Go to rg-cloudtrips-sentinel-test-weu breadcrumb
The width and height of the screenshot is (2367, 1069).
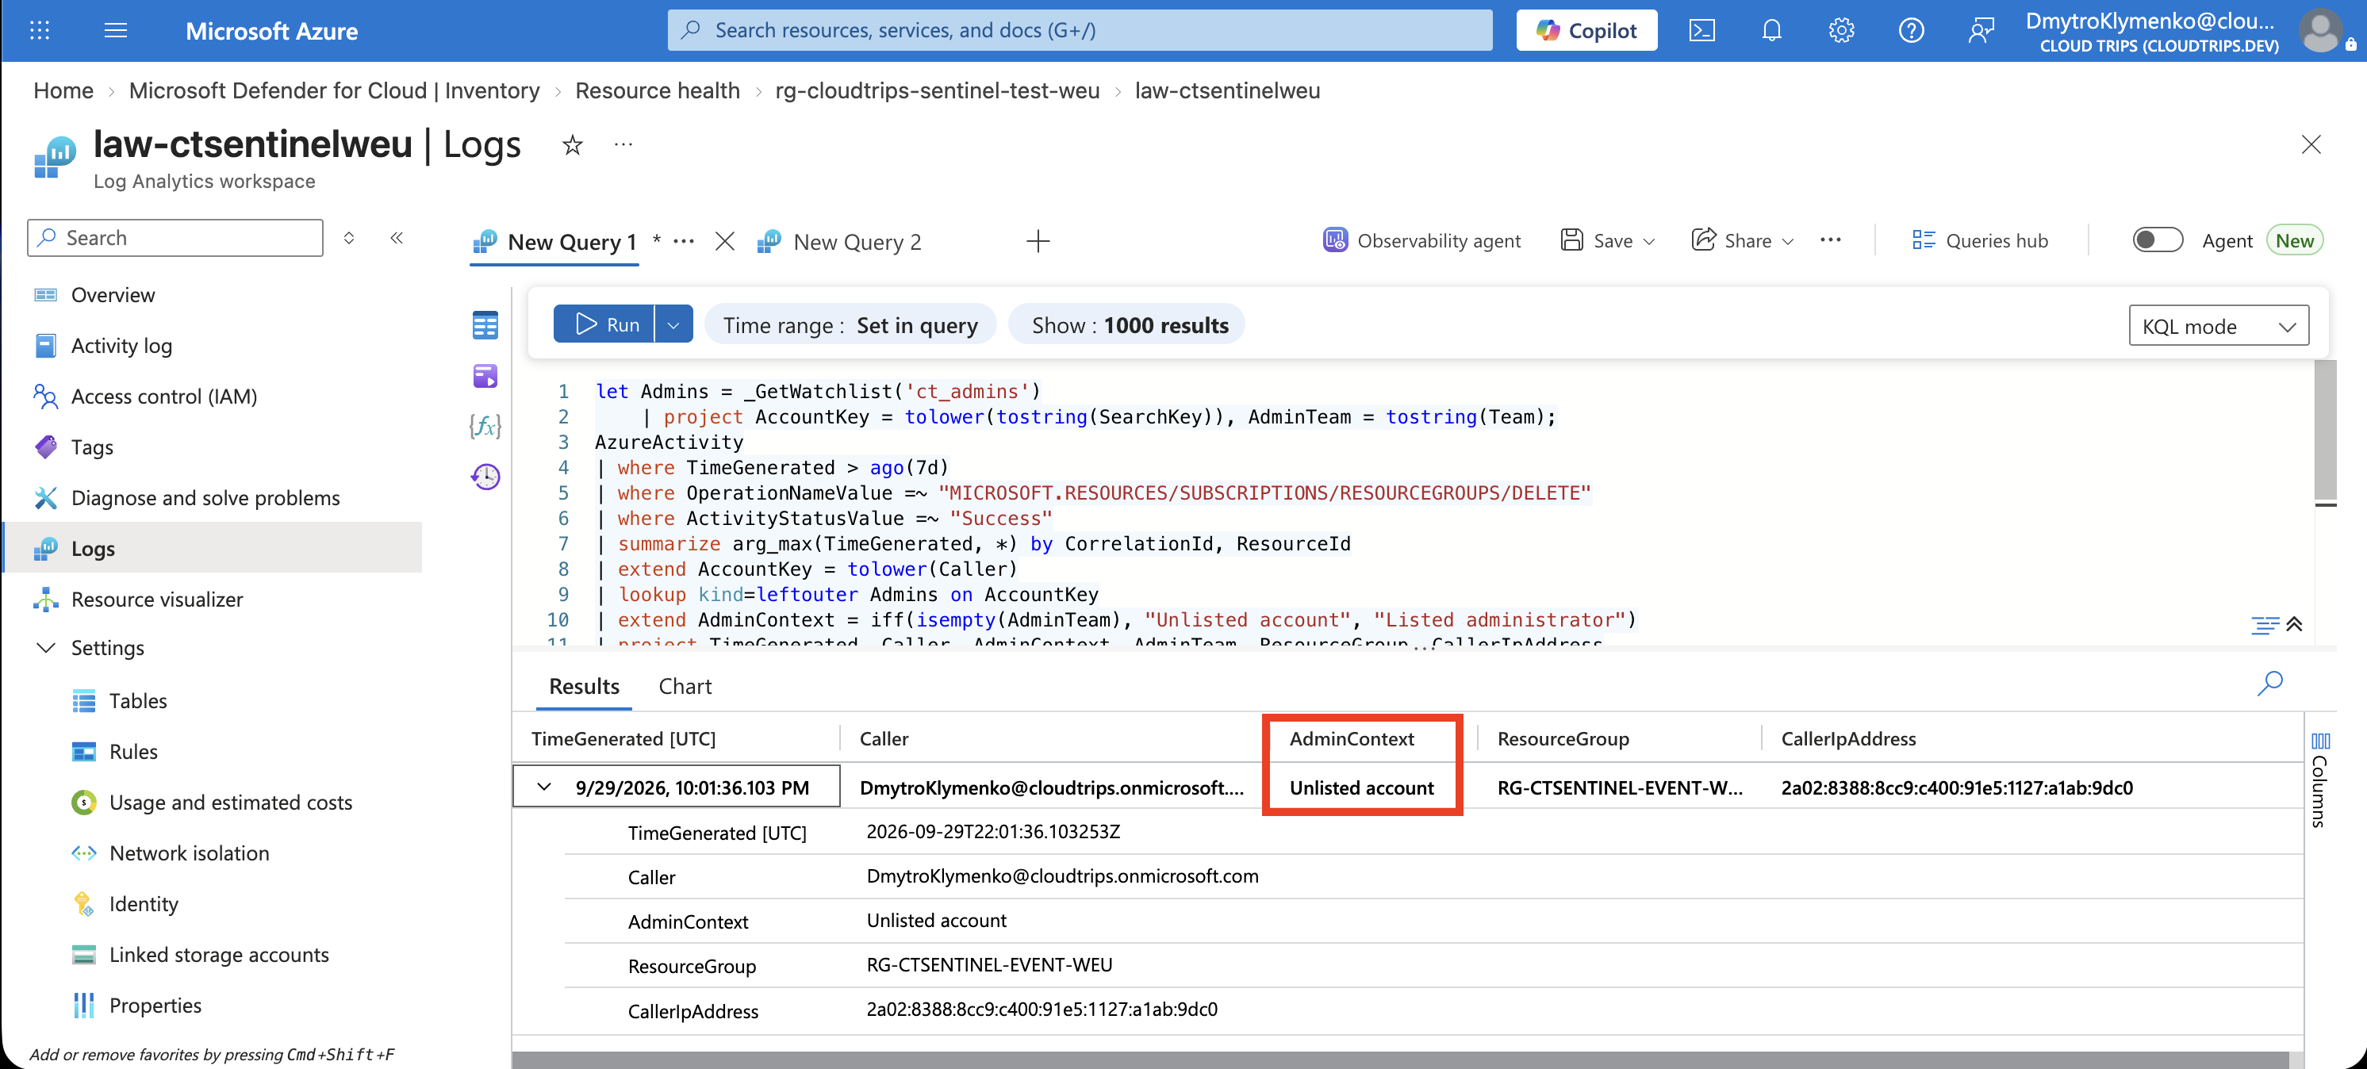[938, 90]
